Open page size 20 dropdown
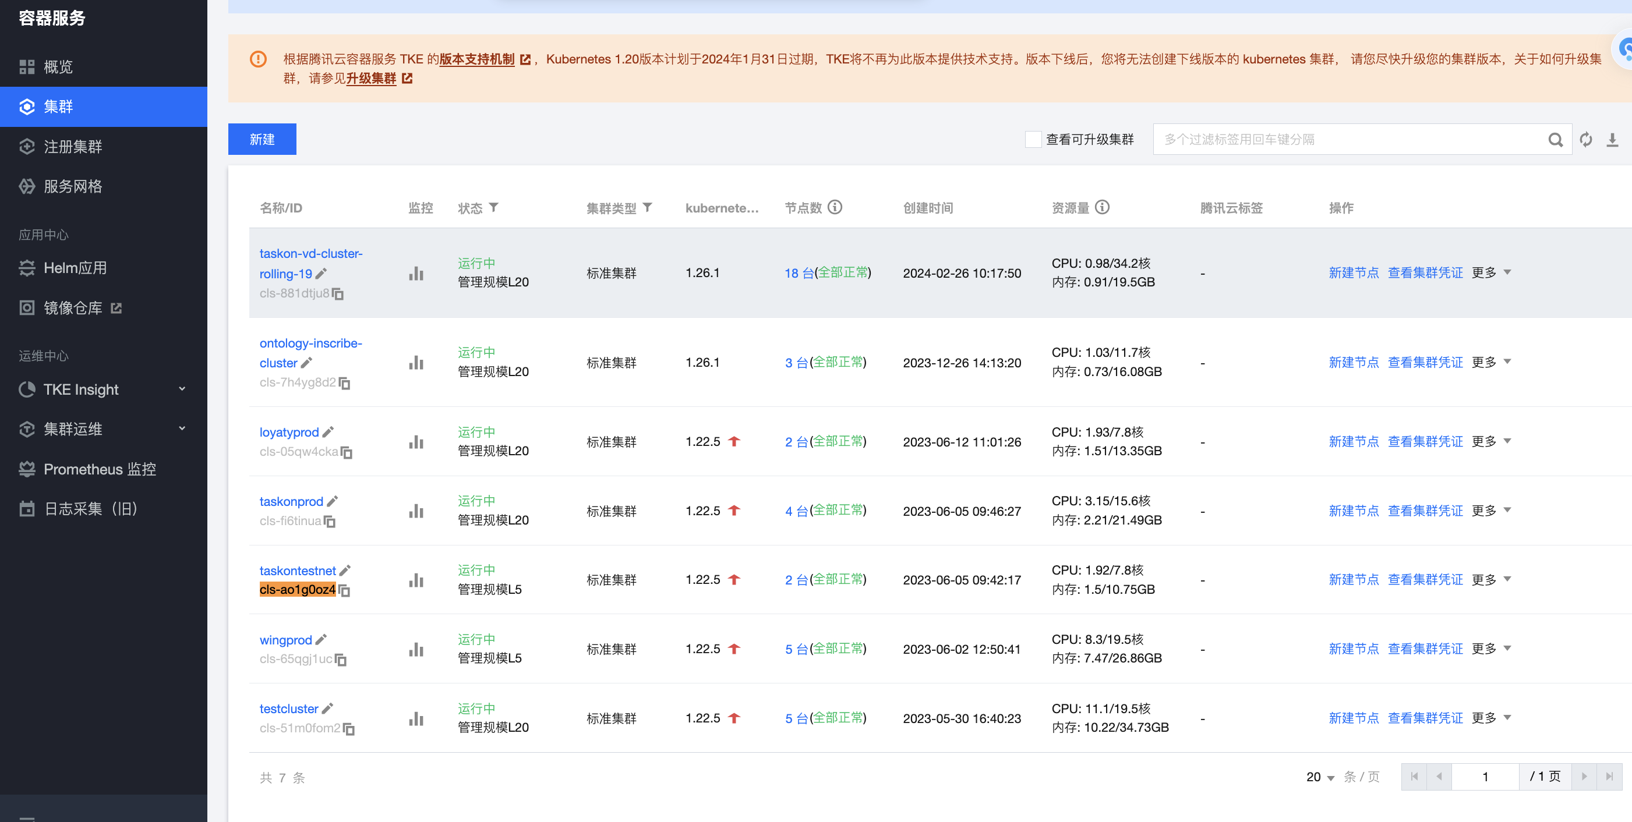 tap(1320, 777)
